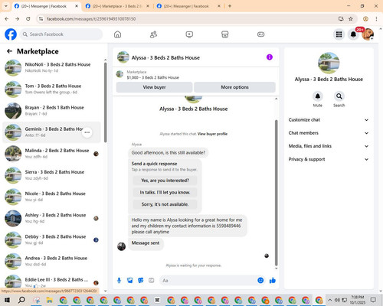
Task: Open Malinda - 2 Beds 2 Baths House chat
Action: coord(51,154)
